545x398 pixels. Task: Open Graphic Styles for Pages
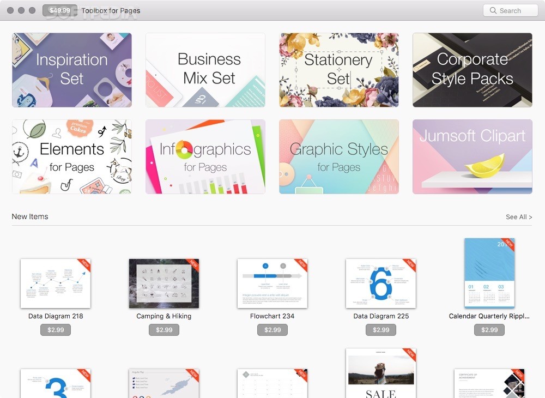tap(338, 156)
